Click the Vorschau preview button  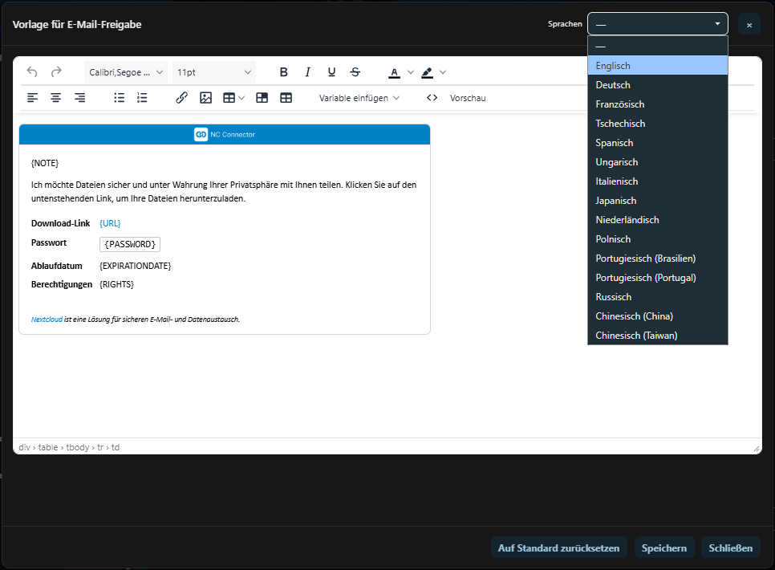(x=468, y=98)
